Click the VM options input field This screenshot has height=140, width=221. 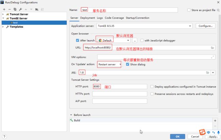coord(156,57)
